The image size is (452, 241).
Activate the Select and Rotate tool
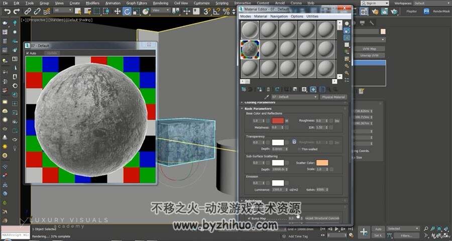(127, 11)
